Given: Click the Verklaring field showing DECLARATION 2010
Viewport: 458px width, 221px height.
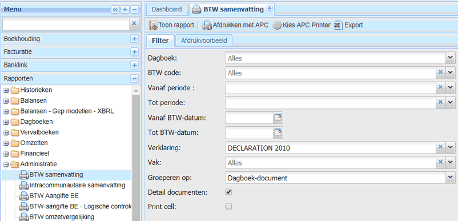Looking at the screenshot, I should tap(331, 148).
